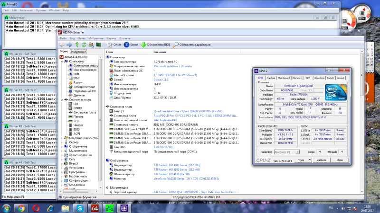
Task: Select Портативный ПК tree item
Action: point(82,91)
